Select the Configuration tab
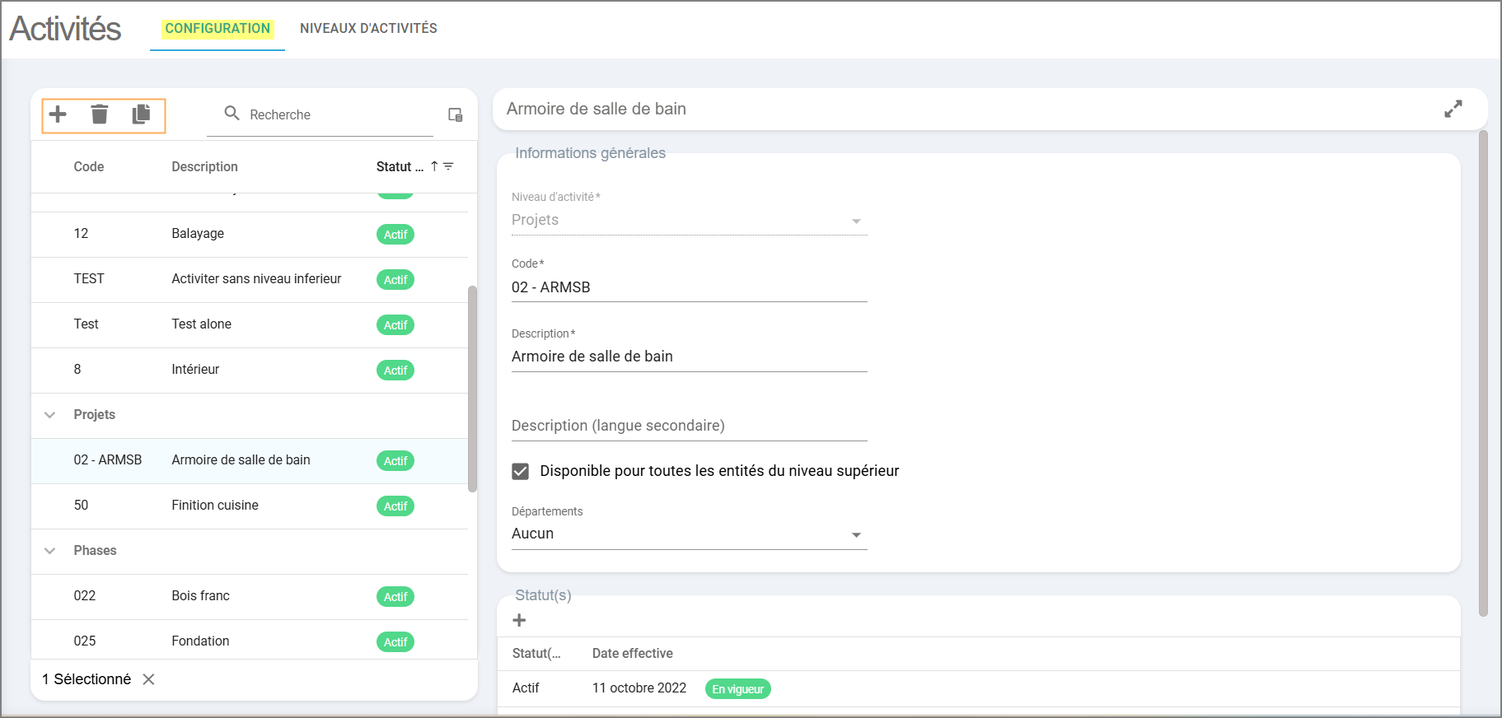The width and height of the screenshot is (1502, 718). coord(218,29)
